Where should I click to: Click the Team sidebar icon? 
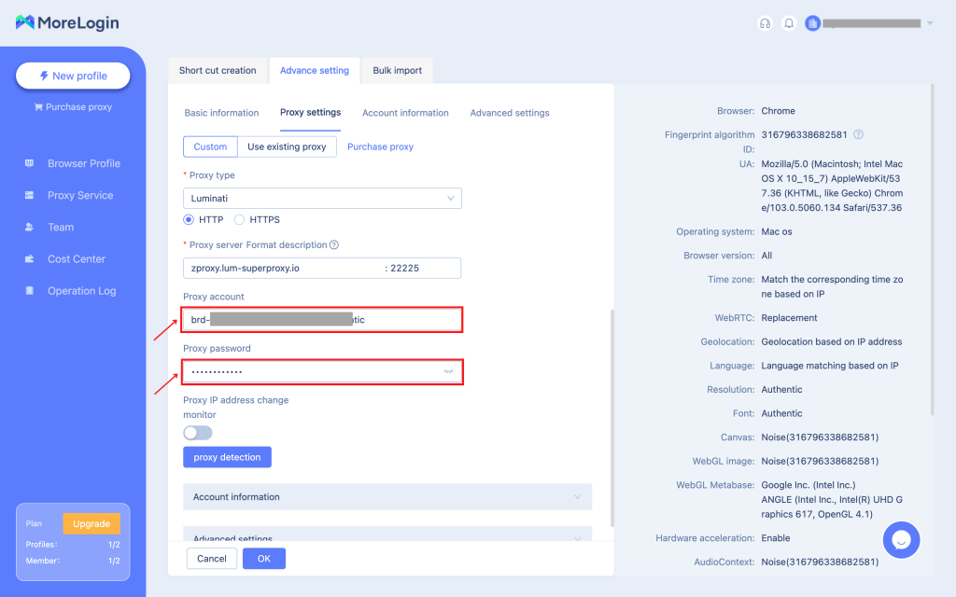29,228
